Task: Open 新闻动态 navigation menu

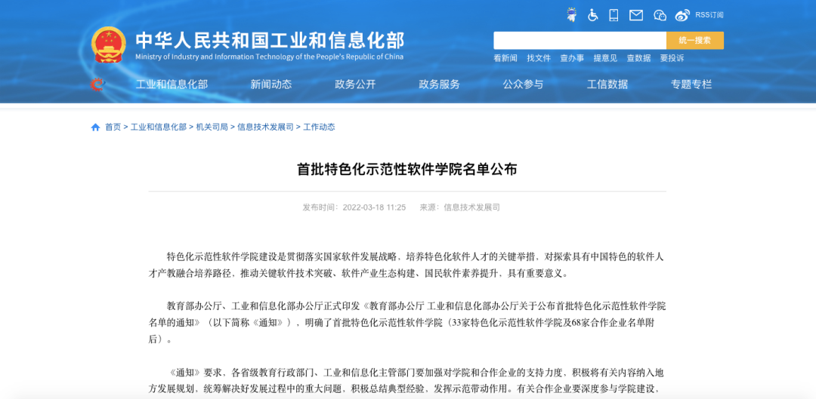Action: 271,84
